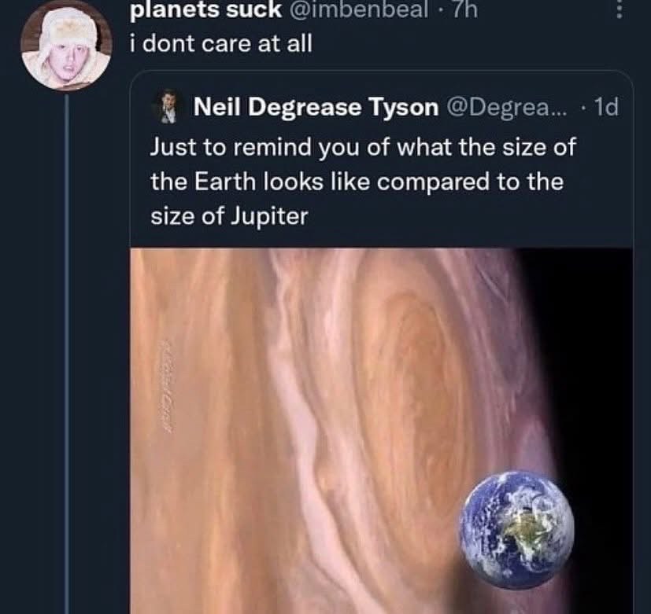The image size is (651, 614).
Task: Click the empty quote card area beside "size of Jupiter"
Action: (x=472, y=216)
